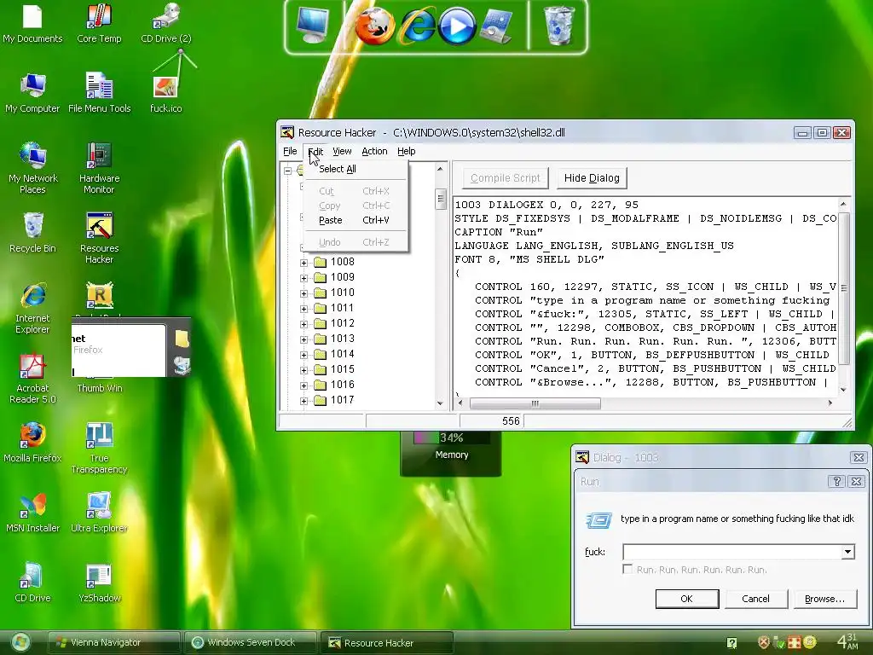Open the My Documents desktop icon
873x655 pixels.
pos(32,23)
